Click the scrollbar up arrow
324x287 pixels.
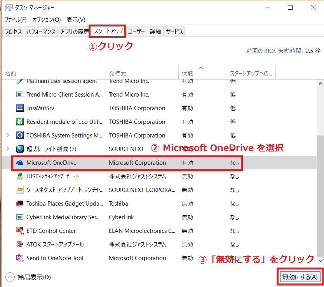tap(321, 84)
